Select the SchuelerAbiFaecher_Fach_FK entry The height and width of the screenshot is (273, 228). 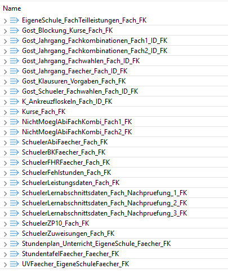coord(114,142)
